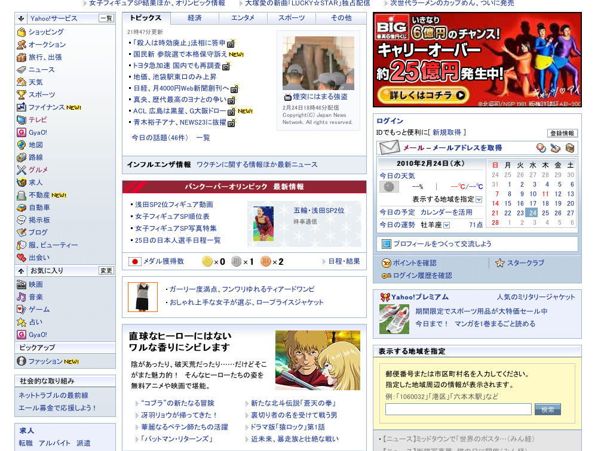604x451 pixels.
Task: Open メールアドレスを取得 link
Action: pyautogui.click(x=467, y=148)
